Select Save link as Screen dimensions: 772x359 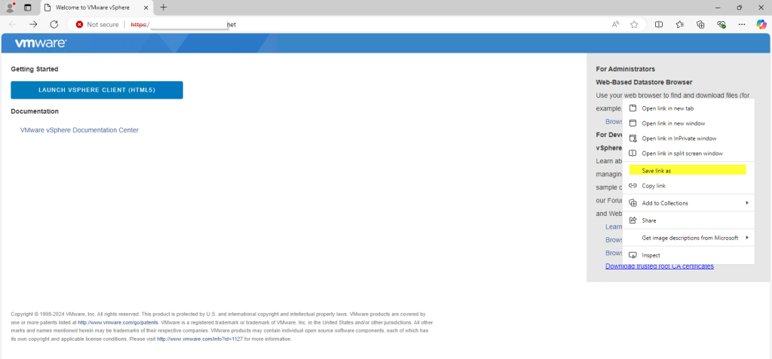[x=689, y=170]
